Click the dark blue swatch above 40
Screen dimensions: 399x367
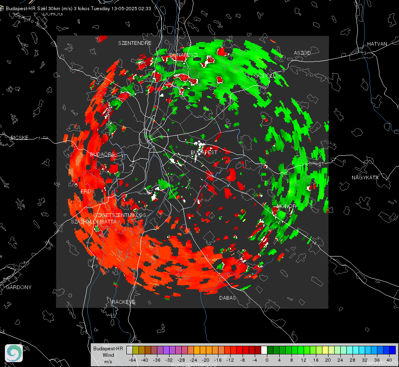click(392, 350)
